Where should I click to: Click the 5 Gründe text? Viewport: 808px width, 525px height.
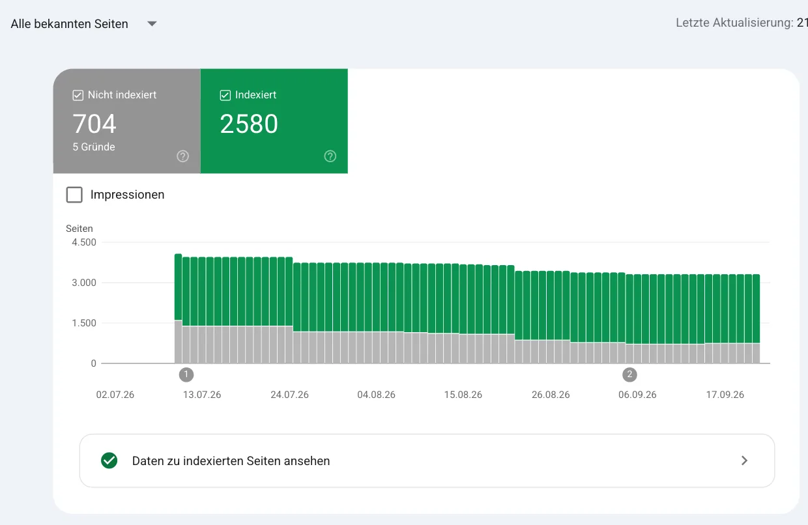[94, 147]
